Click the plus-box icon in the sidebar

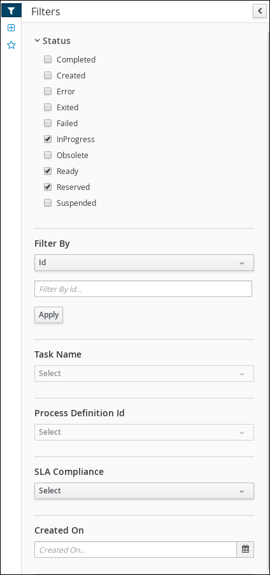[11, 28]
